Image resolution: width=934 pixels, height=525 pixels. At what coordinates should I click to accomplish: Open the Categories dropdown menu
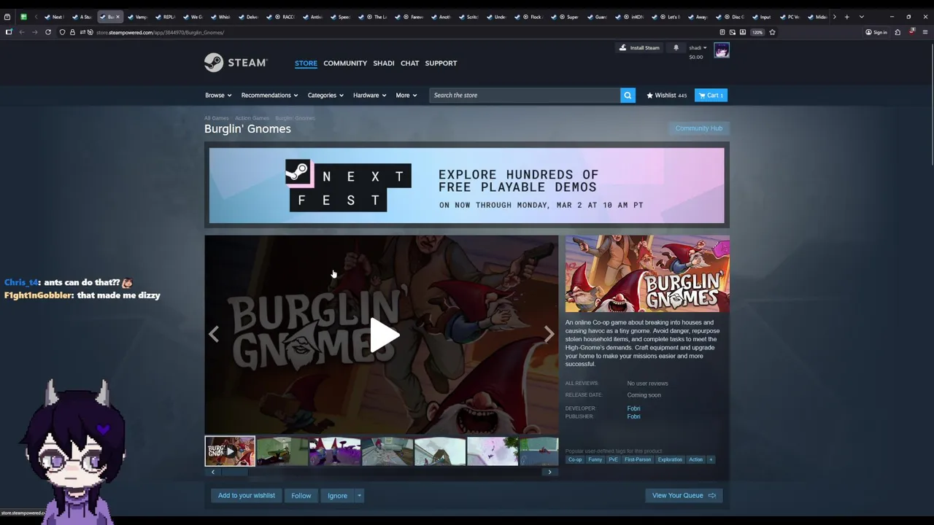[325, 96]
